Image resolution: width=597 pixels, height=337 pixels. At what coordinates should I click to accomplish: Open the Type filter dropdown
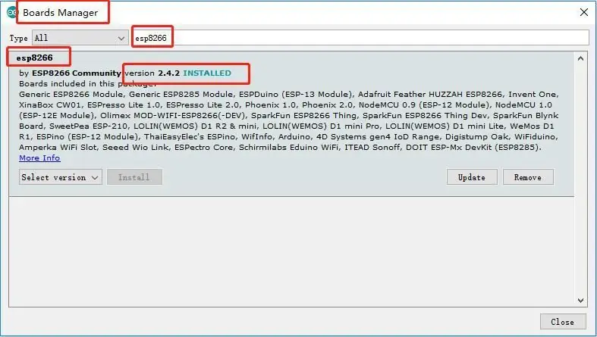[80, 38]
